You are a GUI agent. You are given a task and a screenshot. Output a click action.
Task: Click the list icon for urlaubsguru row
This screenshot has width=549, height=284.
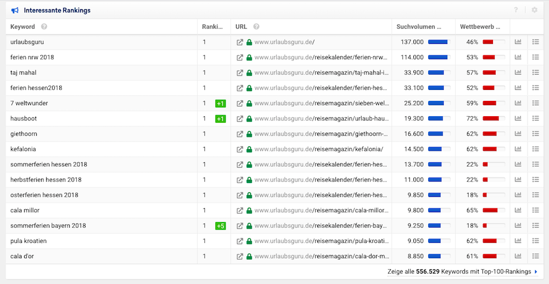coord(535,42)
